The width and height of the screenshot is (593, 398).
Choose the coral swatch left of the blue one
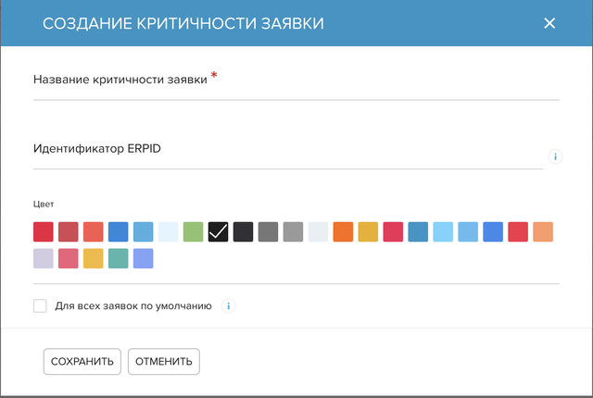tap(93, 231)
